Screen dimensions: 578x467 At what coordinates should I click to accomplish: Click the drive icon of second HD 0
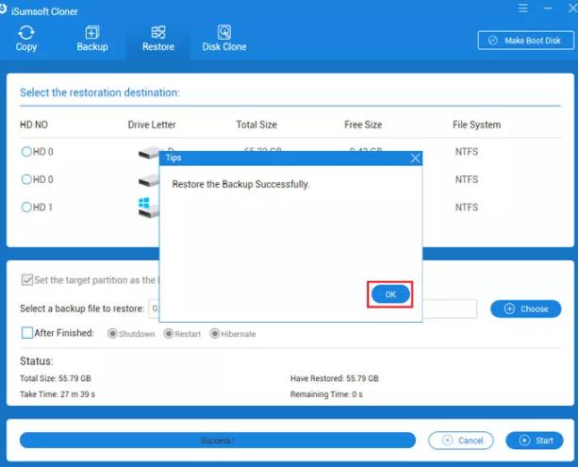tap(149, 180)
